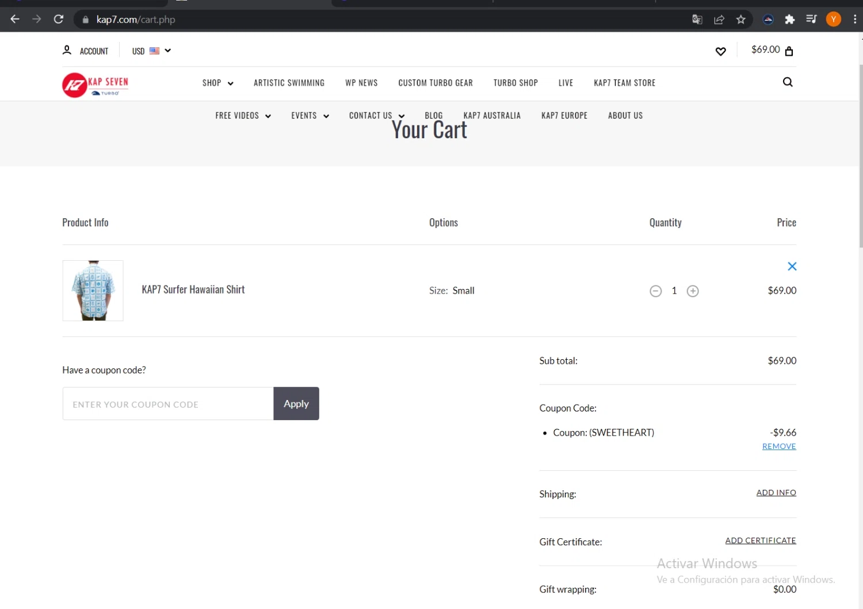Share this page via share icon
The image size is (863, 609).
coord(719,20)
